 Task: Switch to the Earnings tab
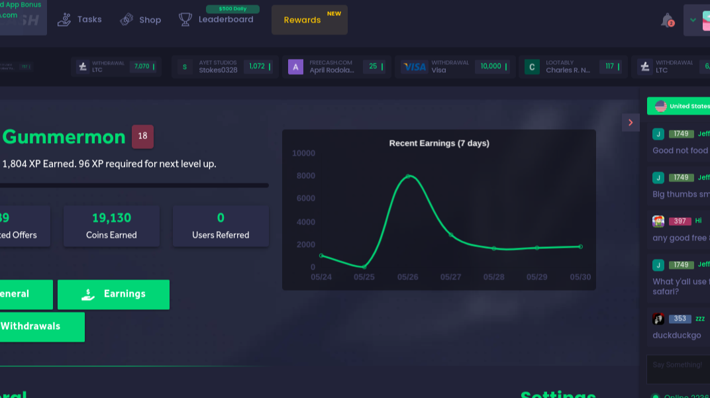(114, 294)
